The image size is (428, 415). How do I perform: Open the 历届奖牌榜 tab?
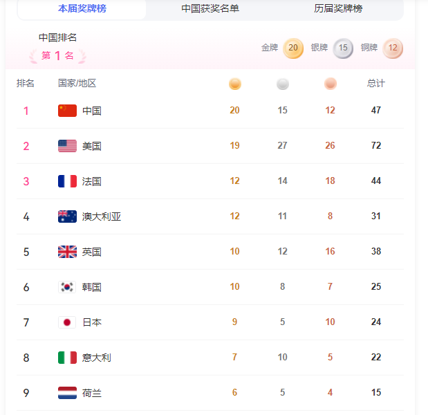tap(338, 8)
